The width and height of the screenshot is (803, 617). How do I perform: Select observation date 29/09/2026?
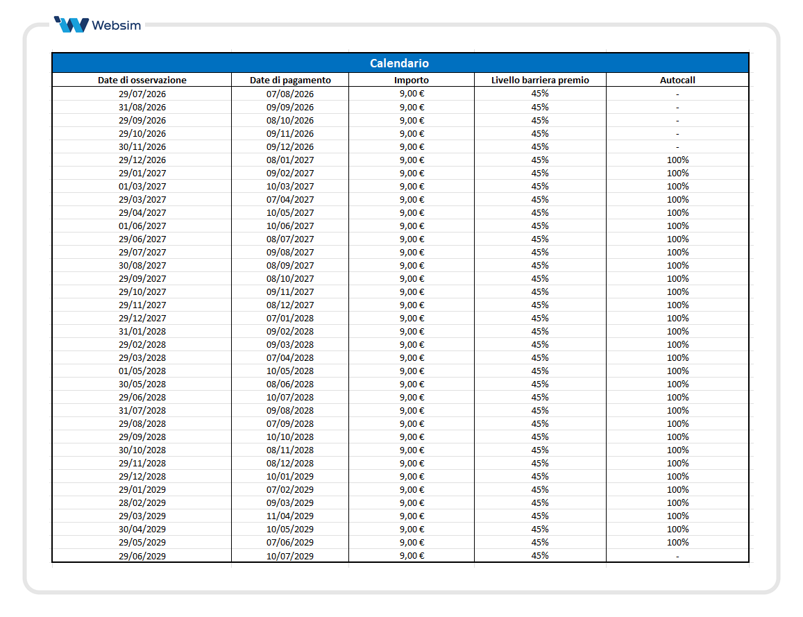tap(142, 120)
